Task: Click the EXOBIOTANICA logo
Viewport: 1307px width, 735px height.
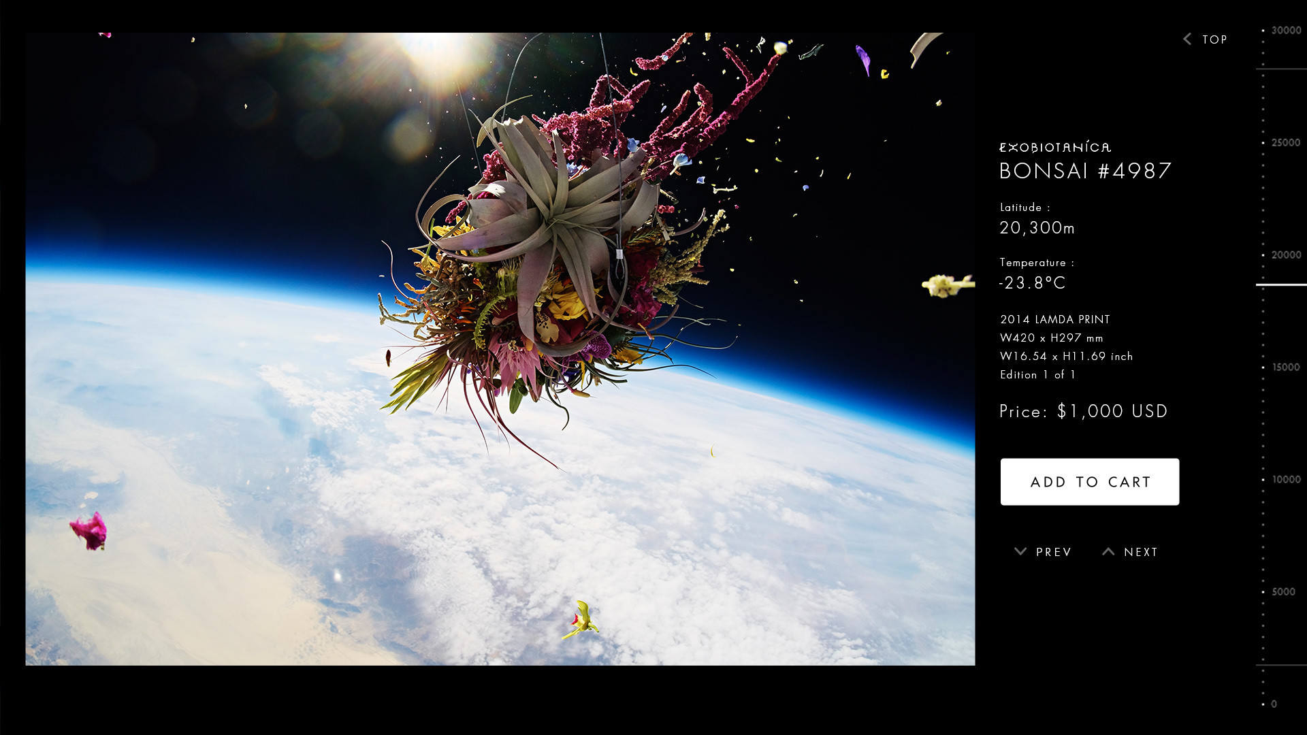Action: tap(1055, 147)
